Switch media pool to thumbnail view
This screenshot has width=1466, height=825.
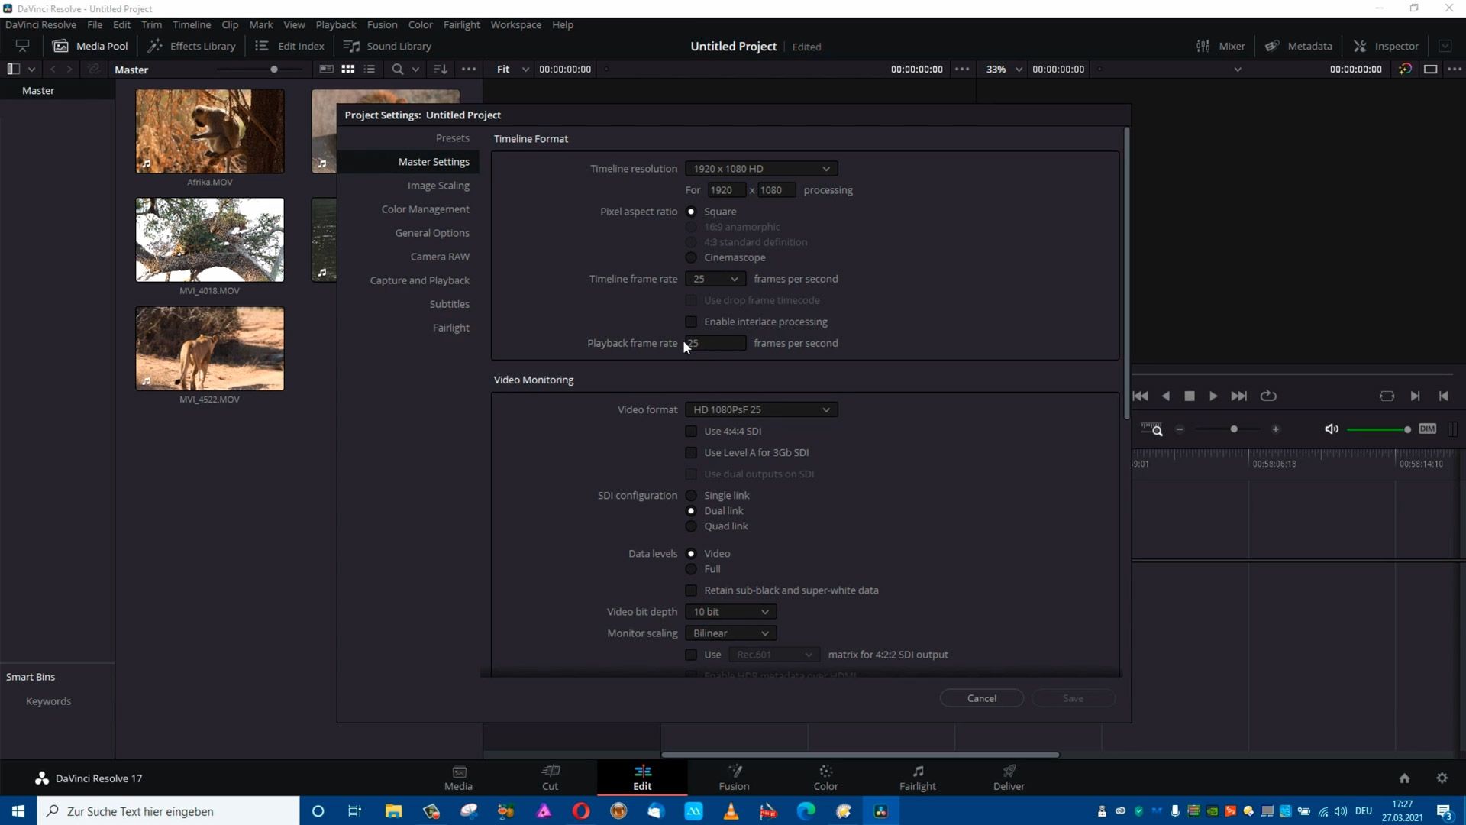[x=348, y=69]
